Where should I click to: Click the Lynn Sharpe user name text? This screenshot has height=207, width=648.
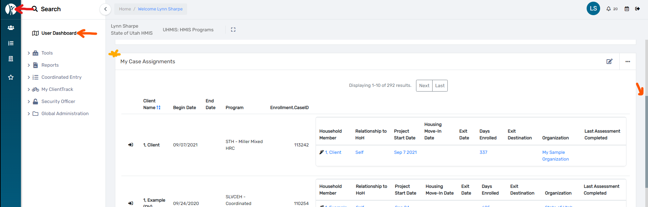click(124, 26)
